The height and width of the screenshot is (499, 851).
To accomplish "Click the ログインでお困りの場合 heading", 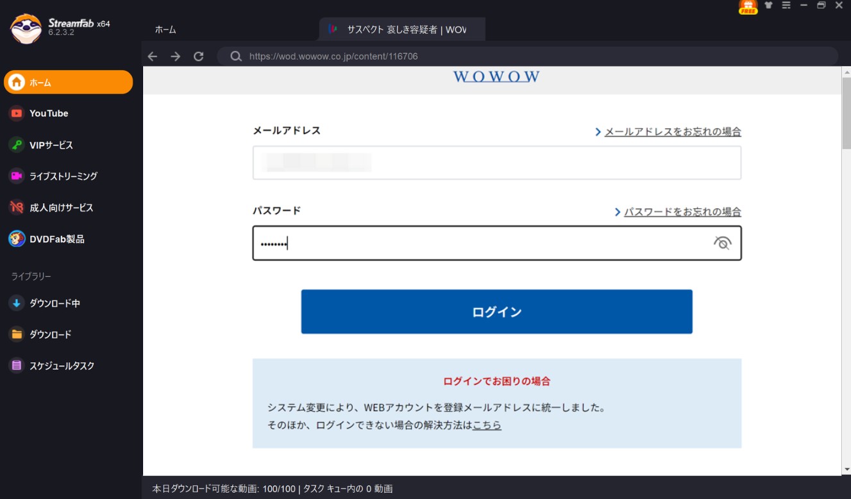I will coord(496,381).
